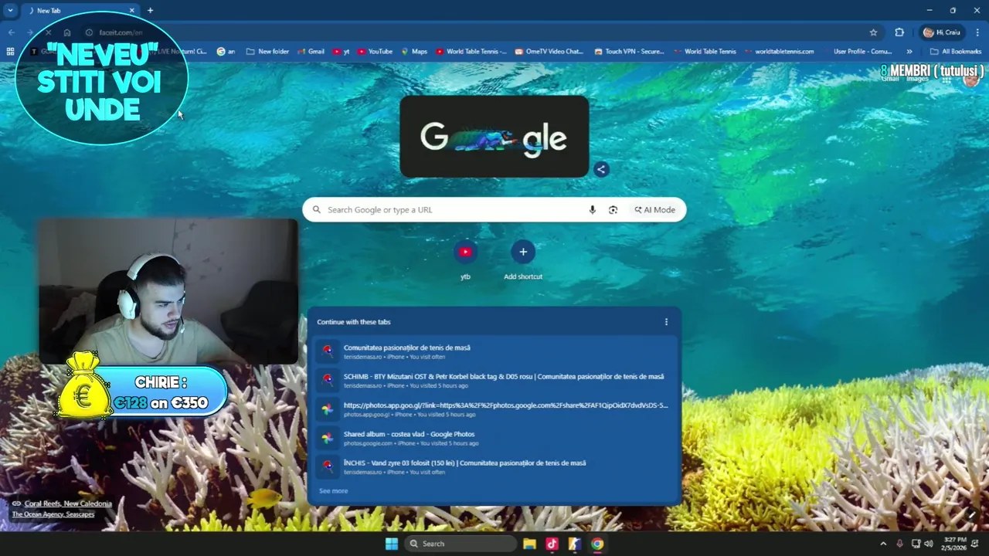Open the All Bookmarks folder
Image resolution: width=989 pixels, height=556 pixels.
[x=956, y=52]
